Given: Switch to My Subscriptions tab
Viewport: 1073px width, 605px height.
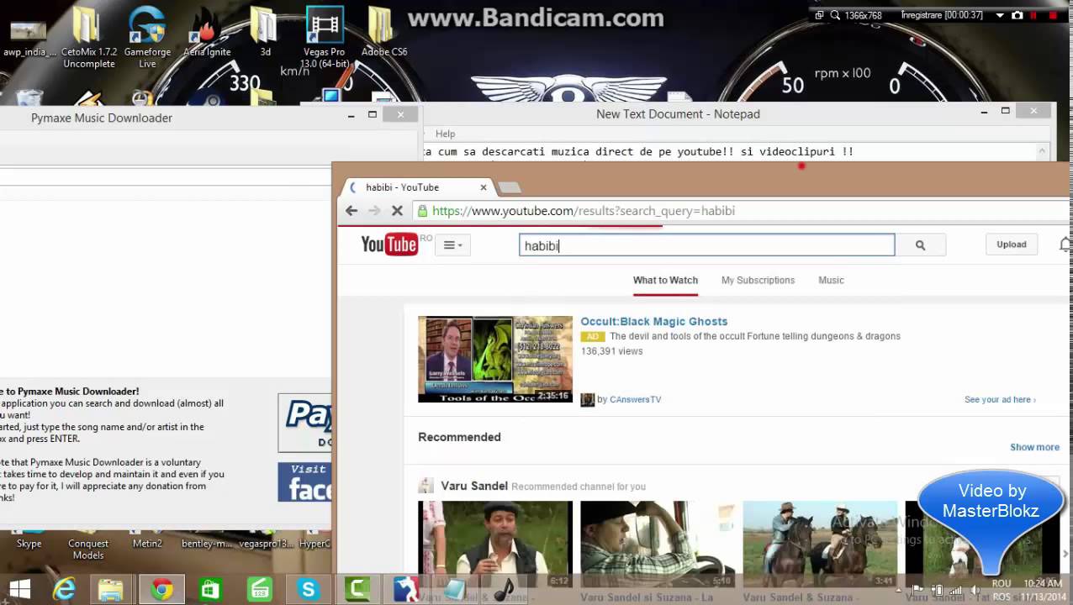Looking at the screenshot, I should 758,281.
